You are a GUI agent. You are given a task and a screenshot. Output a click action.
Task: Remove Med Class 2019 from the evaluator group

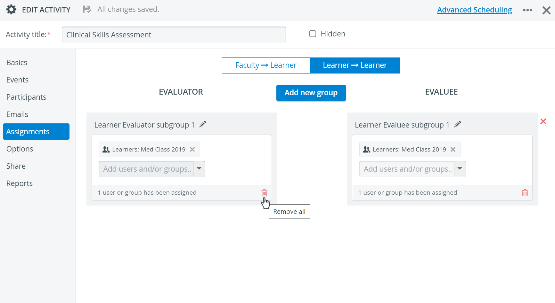point(192,149)
